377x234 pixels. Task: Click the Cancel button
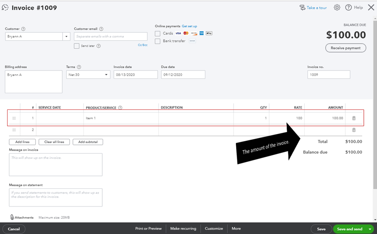point(14,229)
